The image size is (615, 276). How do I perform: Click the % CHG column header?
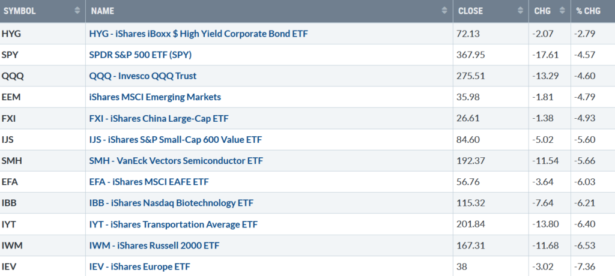[589, 11]
